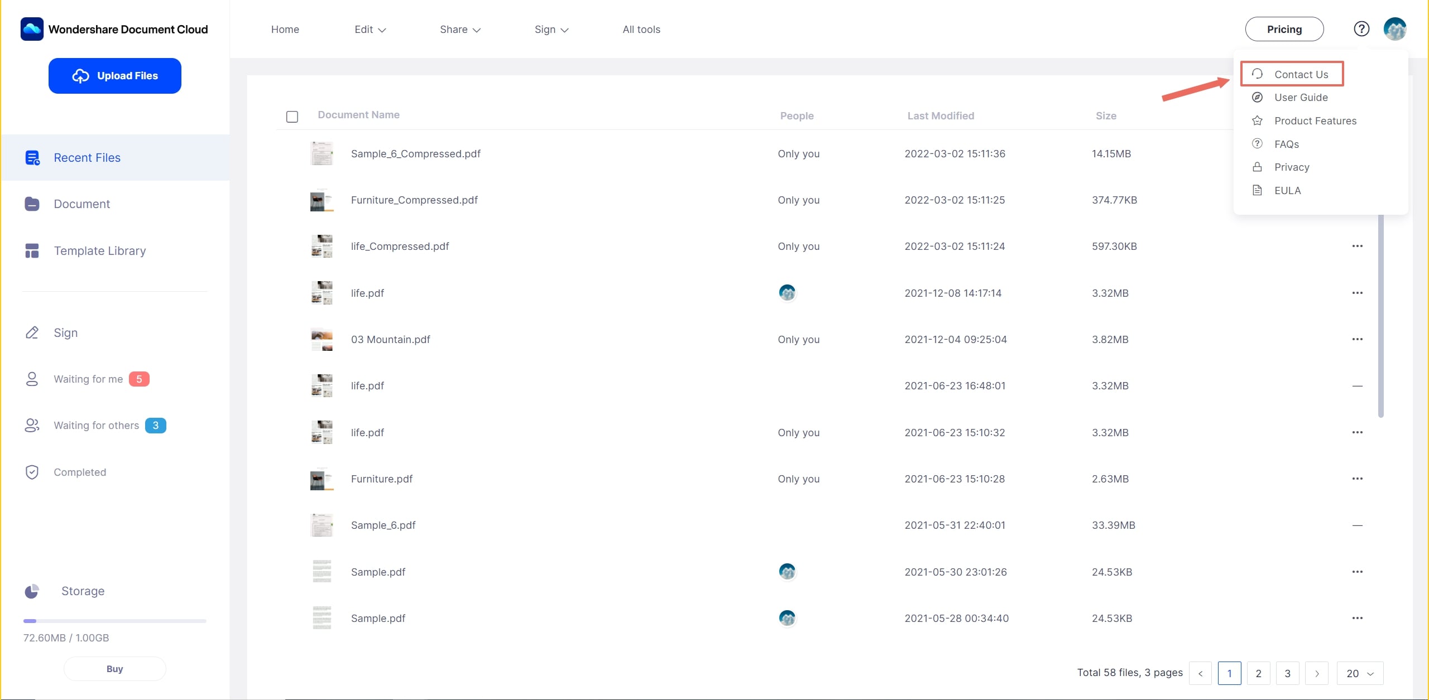Screen dimensions: 1429x700
Task: Open Sample_6_Compressed.pdf thumbnail
Action: click(322, 153)
